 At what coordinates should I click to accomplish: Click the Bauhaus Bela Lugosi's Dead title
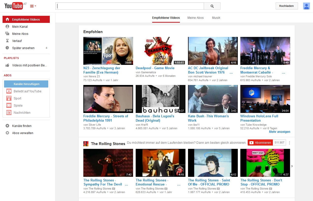tap(155, 118)
